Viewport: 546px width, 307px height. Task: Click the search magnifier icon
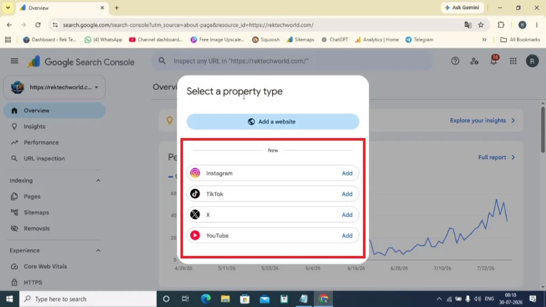click(x=162, y=61)
